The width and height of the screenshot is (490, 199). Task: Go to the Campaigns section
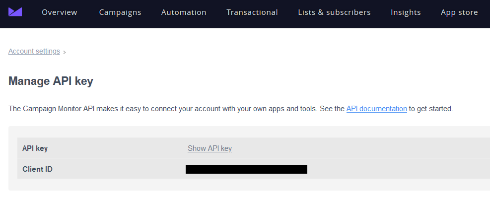coord(120,12)
